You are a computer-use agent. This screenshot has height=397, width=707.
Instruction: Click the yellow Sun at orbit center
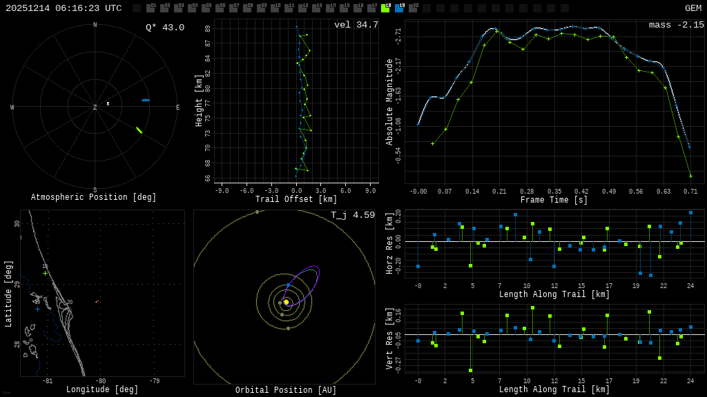[x=286, y=302]
